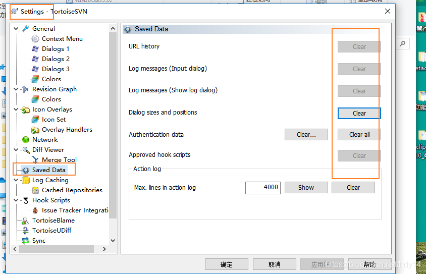The image size is (426, 274).
Task: Collapse the Diff Viewer tree node
Action: 16,150
